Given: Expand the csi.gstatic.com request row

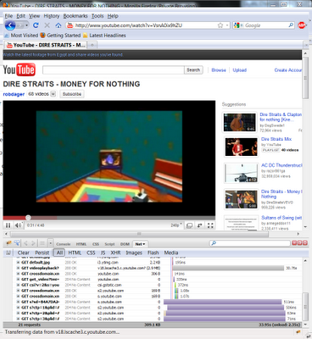Looking at the screenshot, I should point(18,285).
